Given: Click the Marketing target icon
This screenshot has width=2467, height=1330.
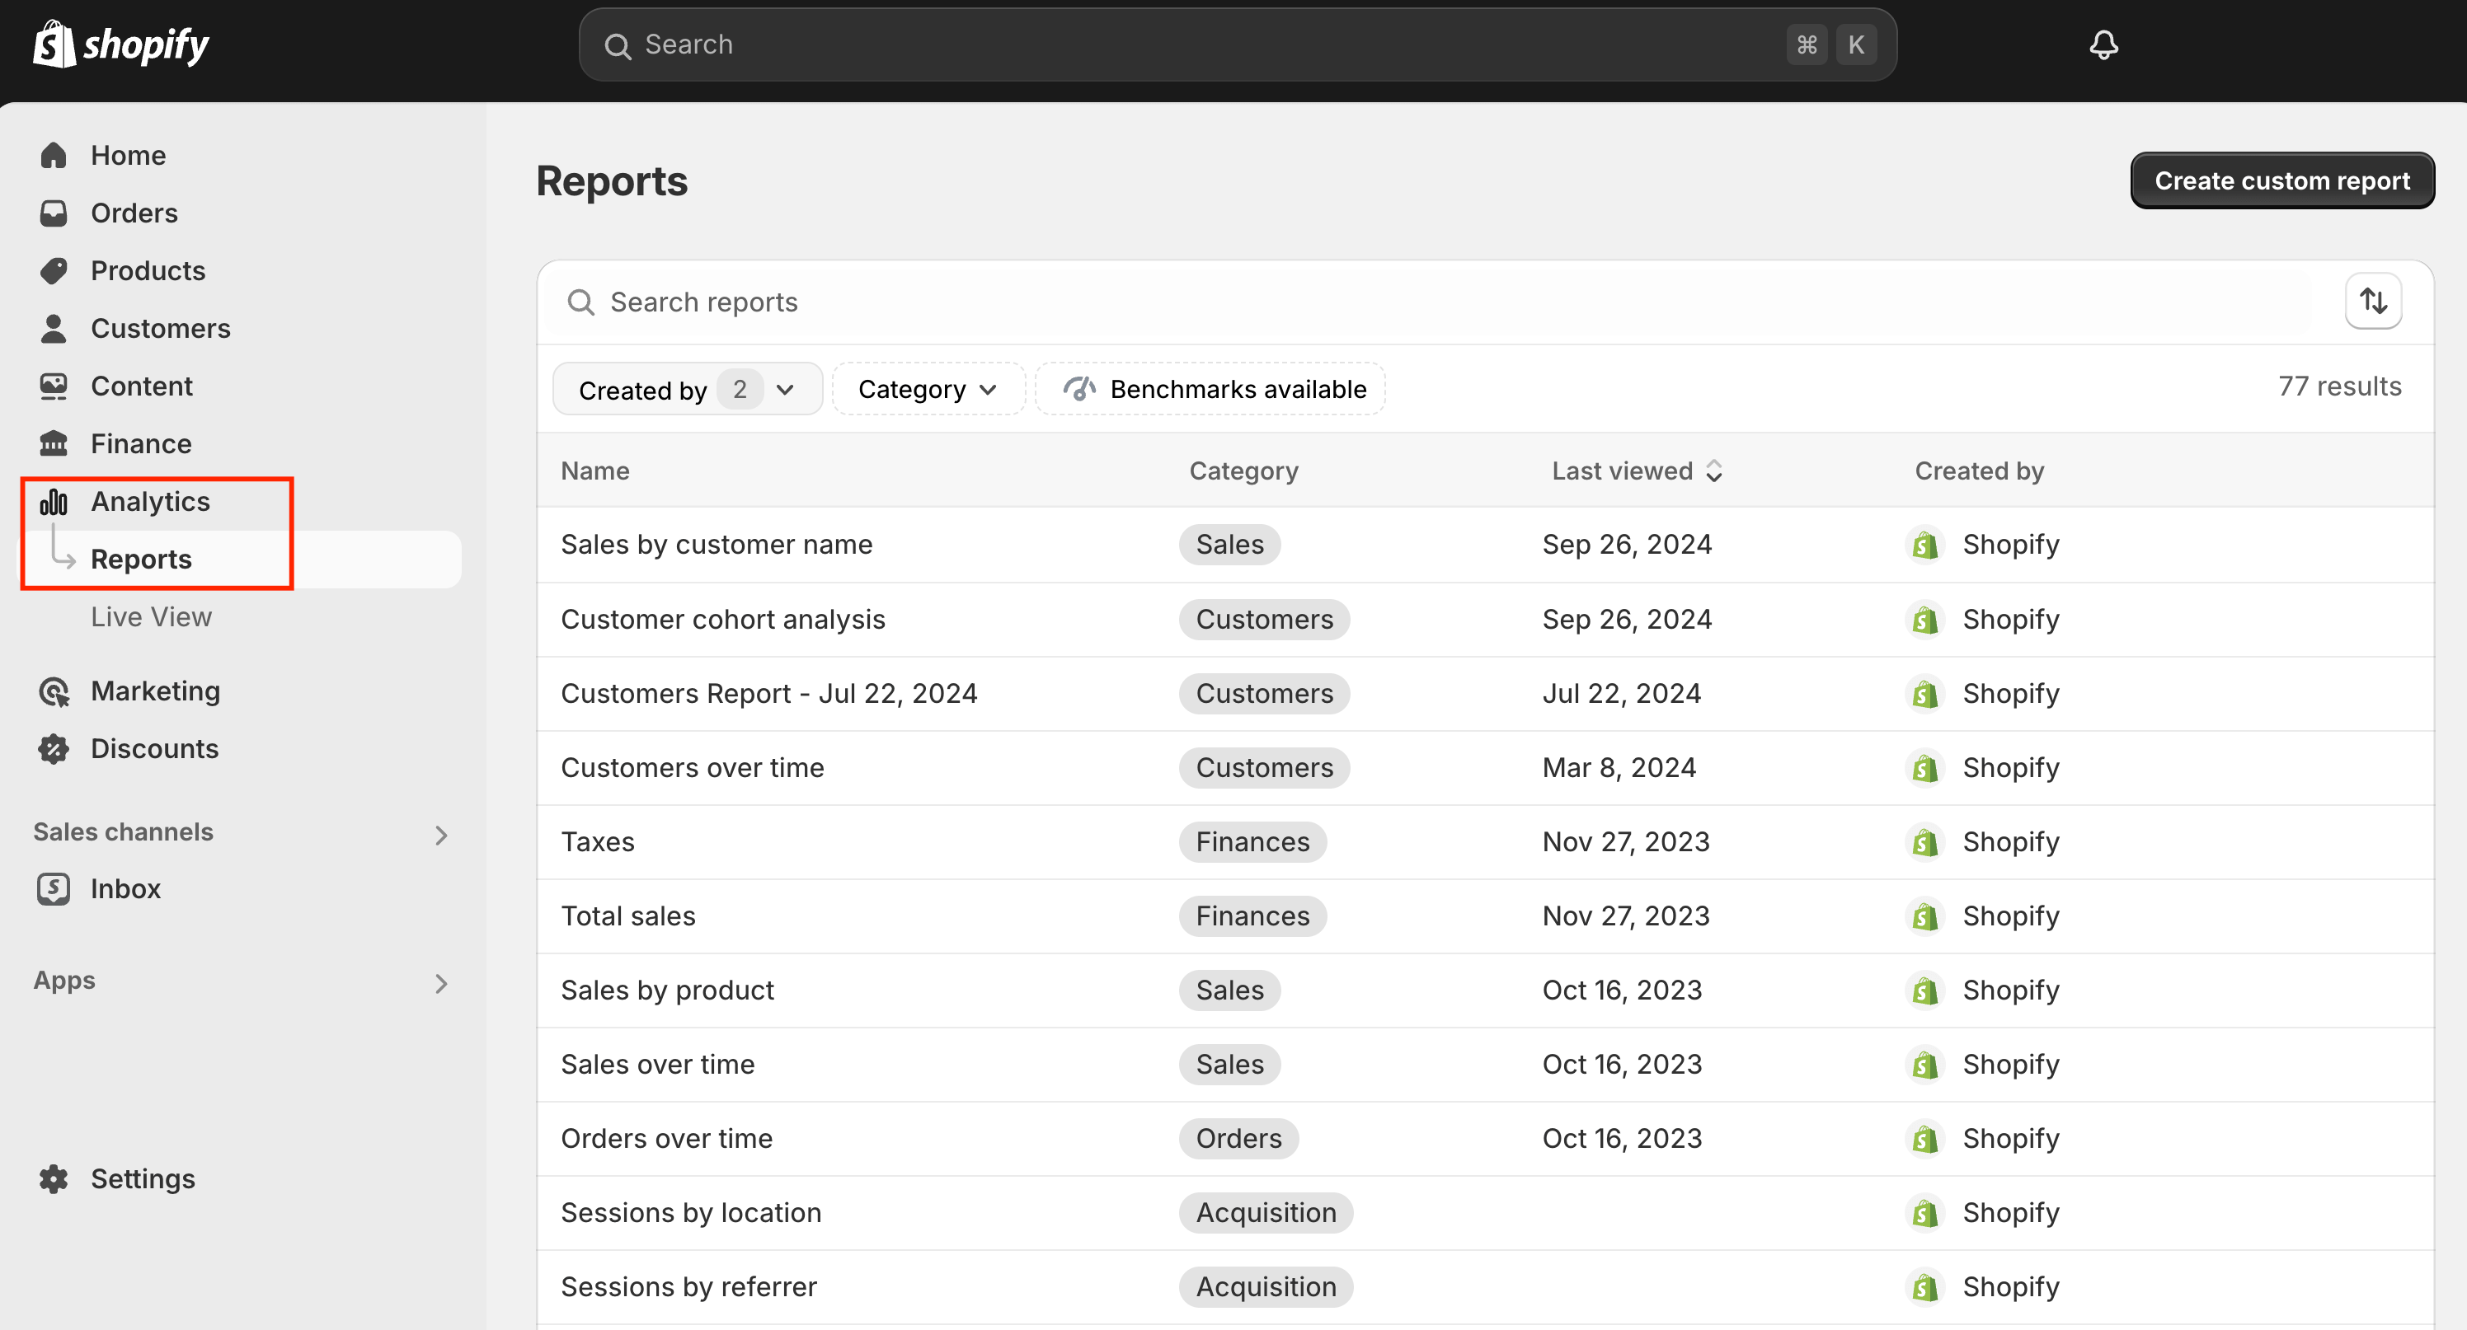Looking at the screenshot, I should [54, 691].
